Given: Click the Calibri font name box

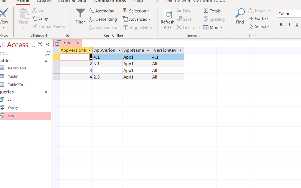Looking at the screenshot, I should 289,14.
